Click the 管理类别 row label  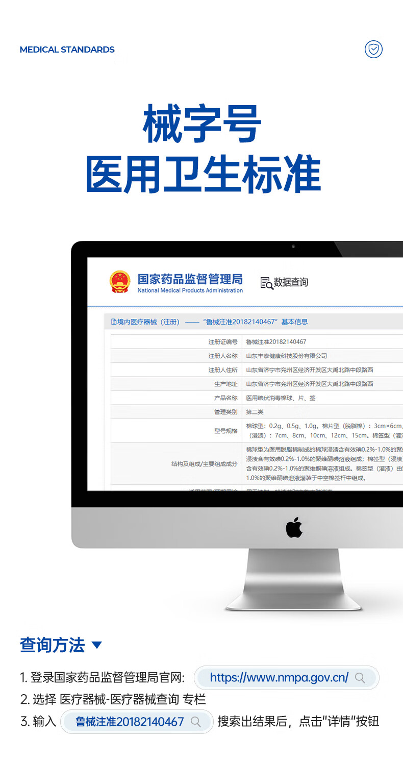(x=226, y=412)
